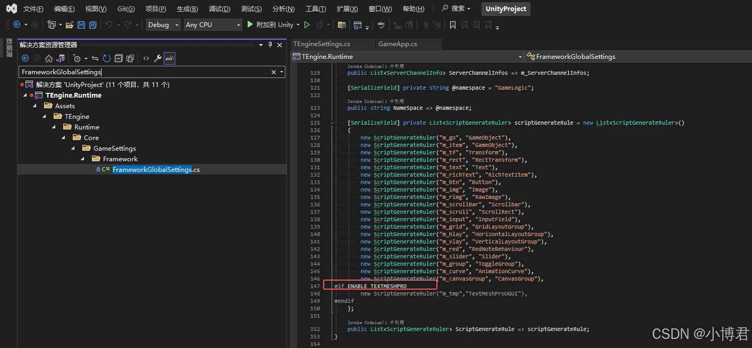Refresh the Solution Explorer view
The height and width of the screenshot is (348, 752).
[x=106, y=58]
